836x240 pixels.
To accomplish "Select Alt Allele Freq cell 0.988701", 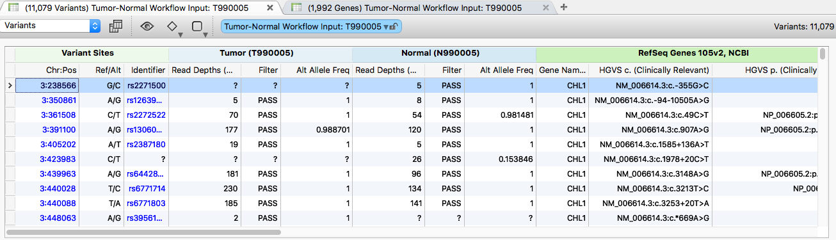I will [x=316, y=130].
